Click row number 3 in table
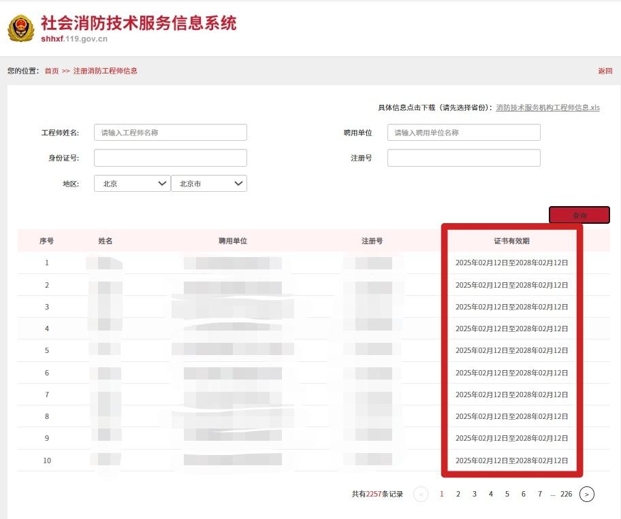 click(x=47, y=307)
